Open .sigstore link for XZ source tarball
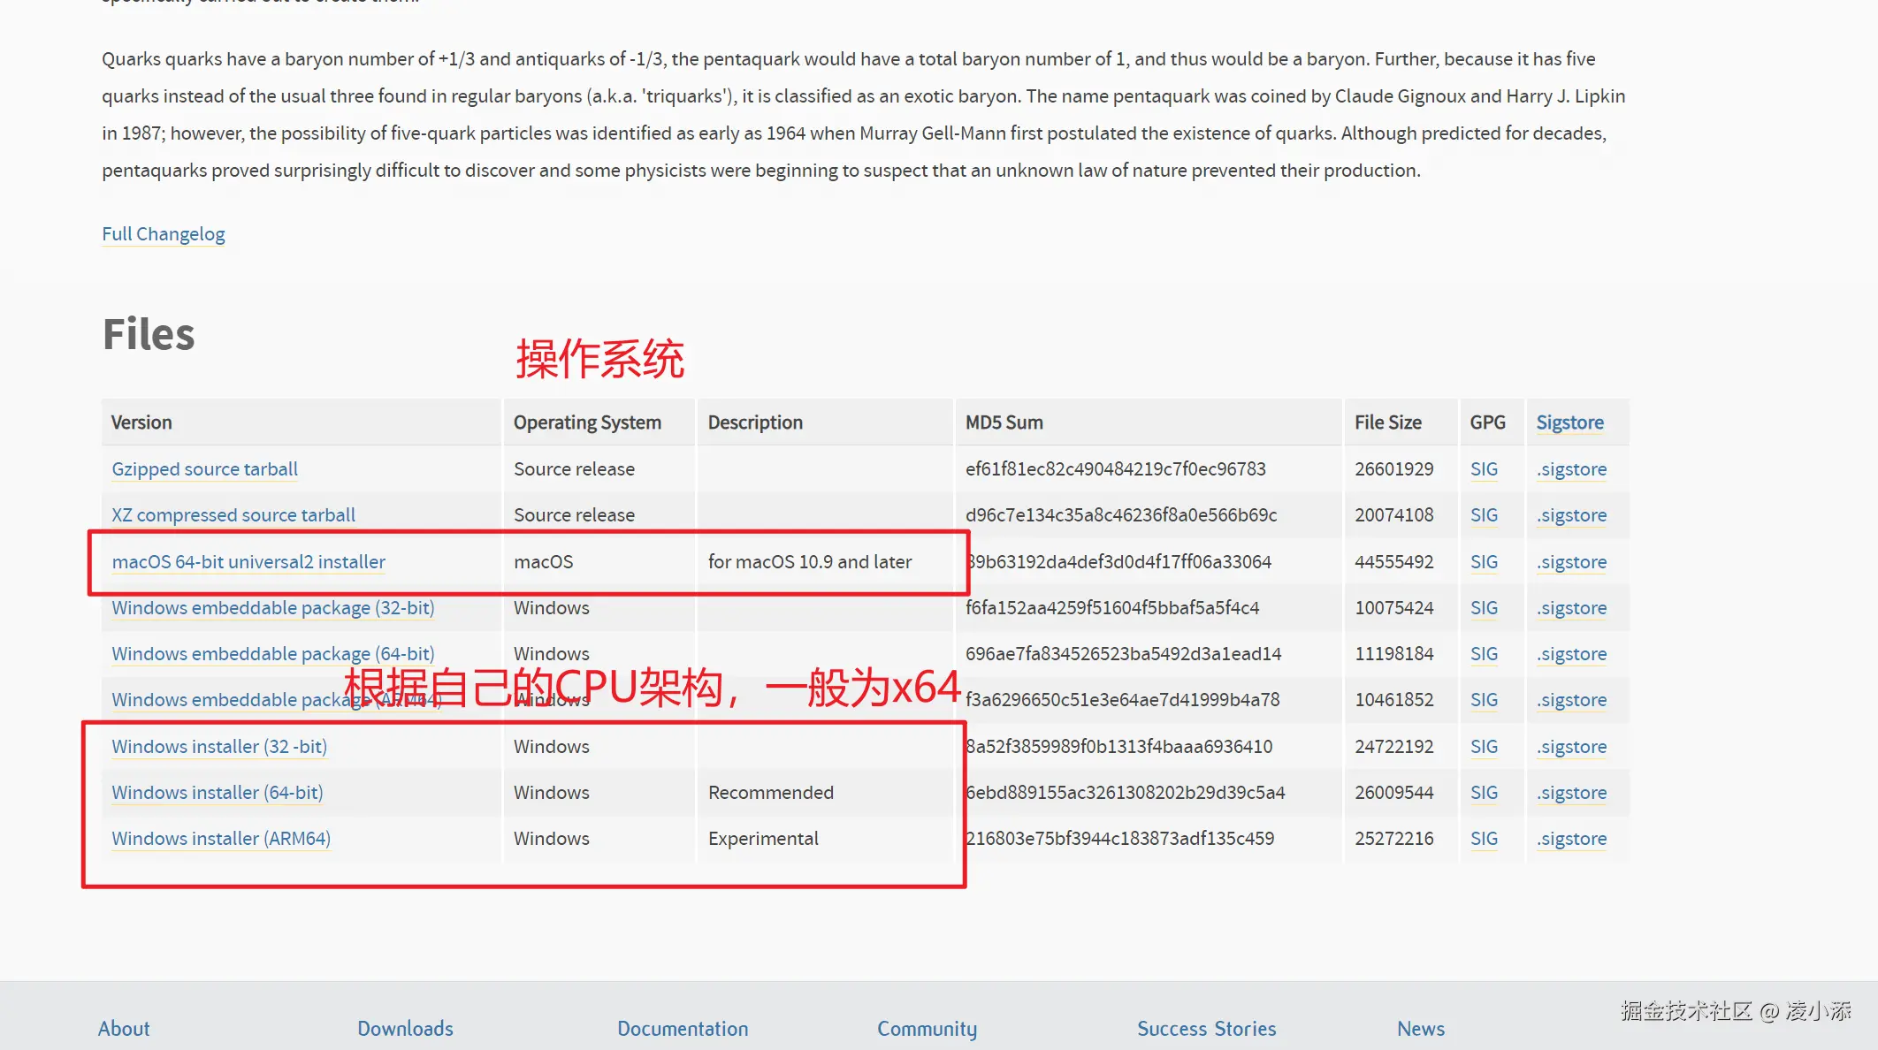 [x=1571, y=515]
